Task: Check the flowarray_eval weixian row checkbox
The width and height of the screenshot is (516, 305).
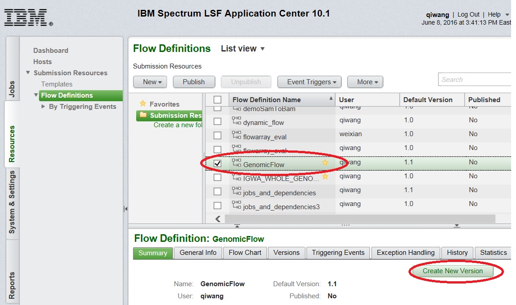Action: pyautogui.click(x=217, y=135)
